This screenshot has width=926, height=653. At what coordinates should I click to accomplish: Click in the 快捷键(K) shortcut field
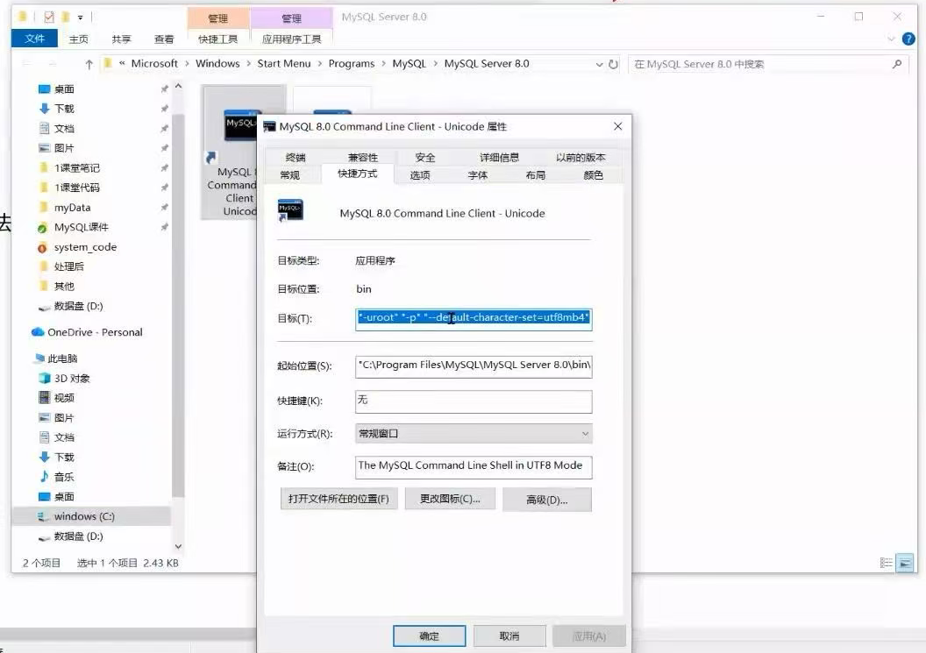pyautogui.click(x=474, y=401)
